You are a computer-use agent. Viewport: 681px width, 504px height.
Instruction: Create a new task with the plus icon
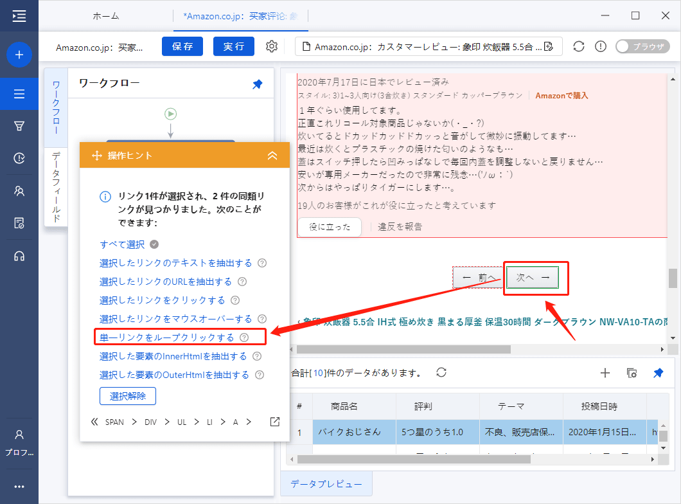[x=19, y=55]
